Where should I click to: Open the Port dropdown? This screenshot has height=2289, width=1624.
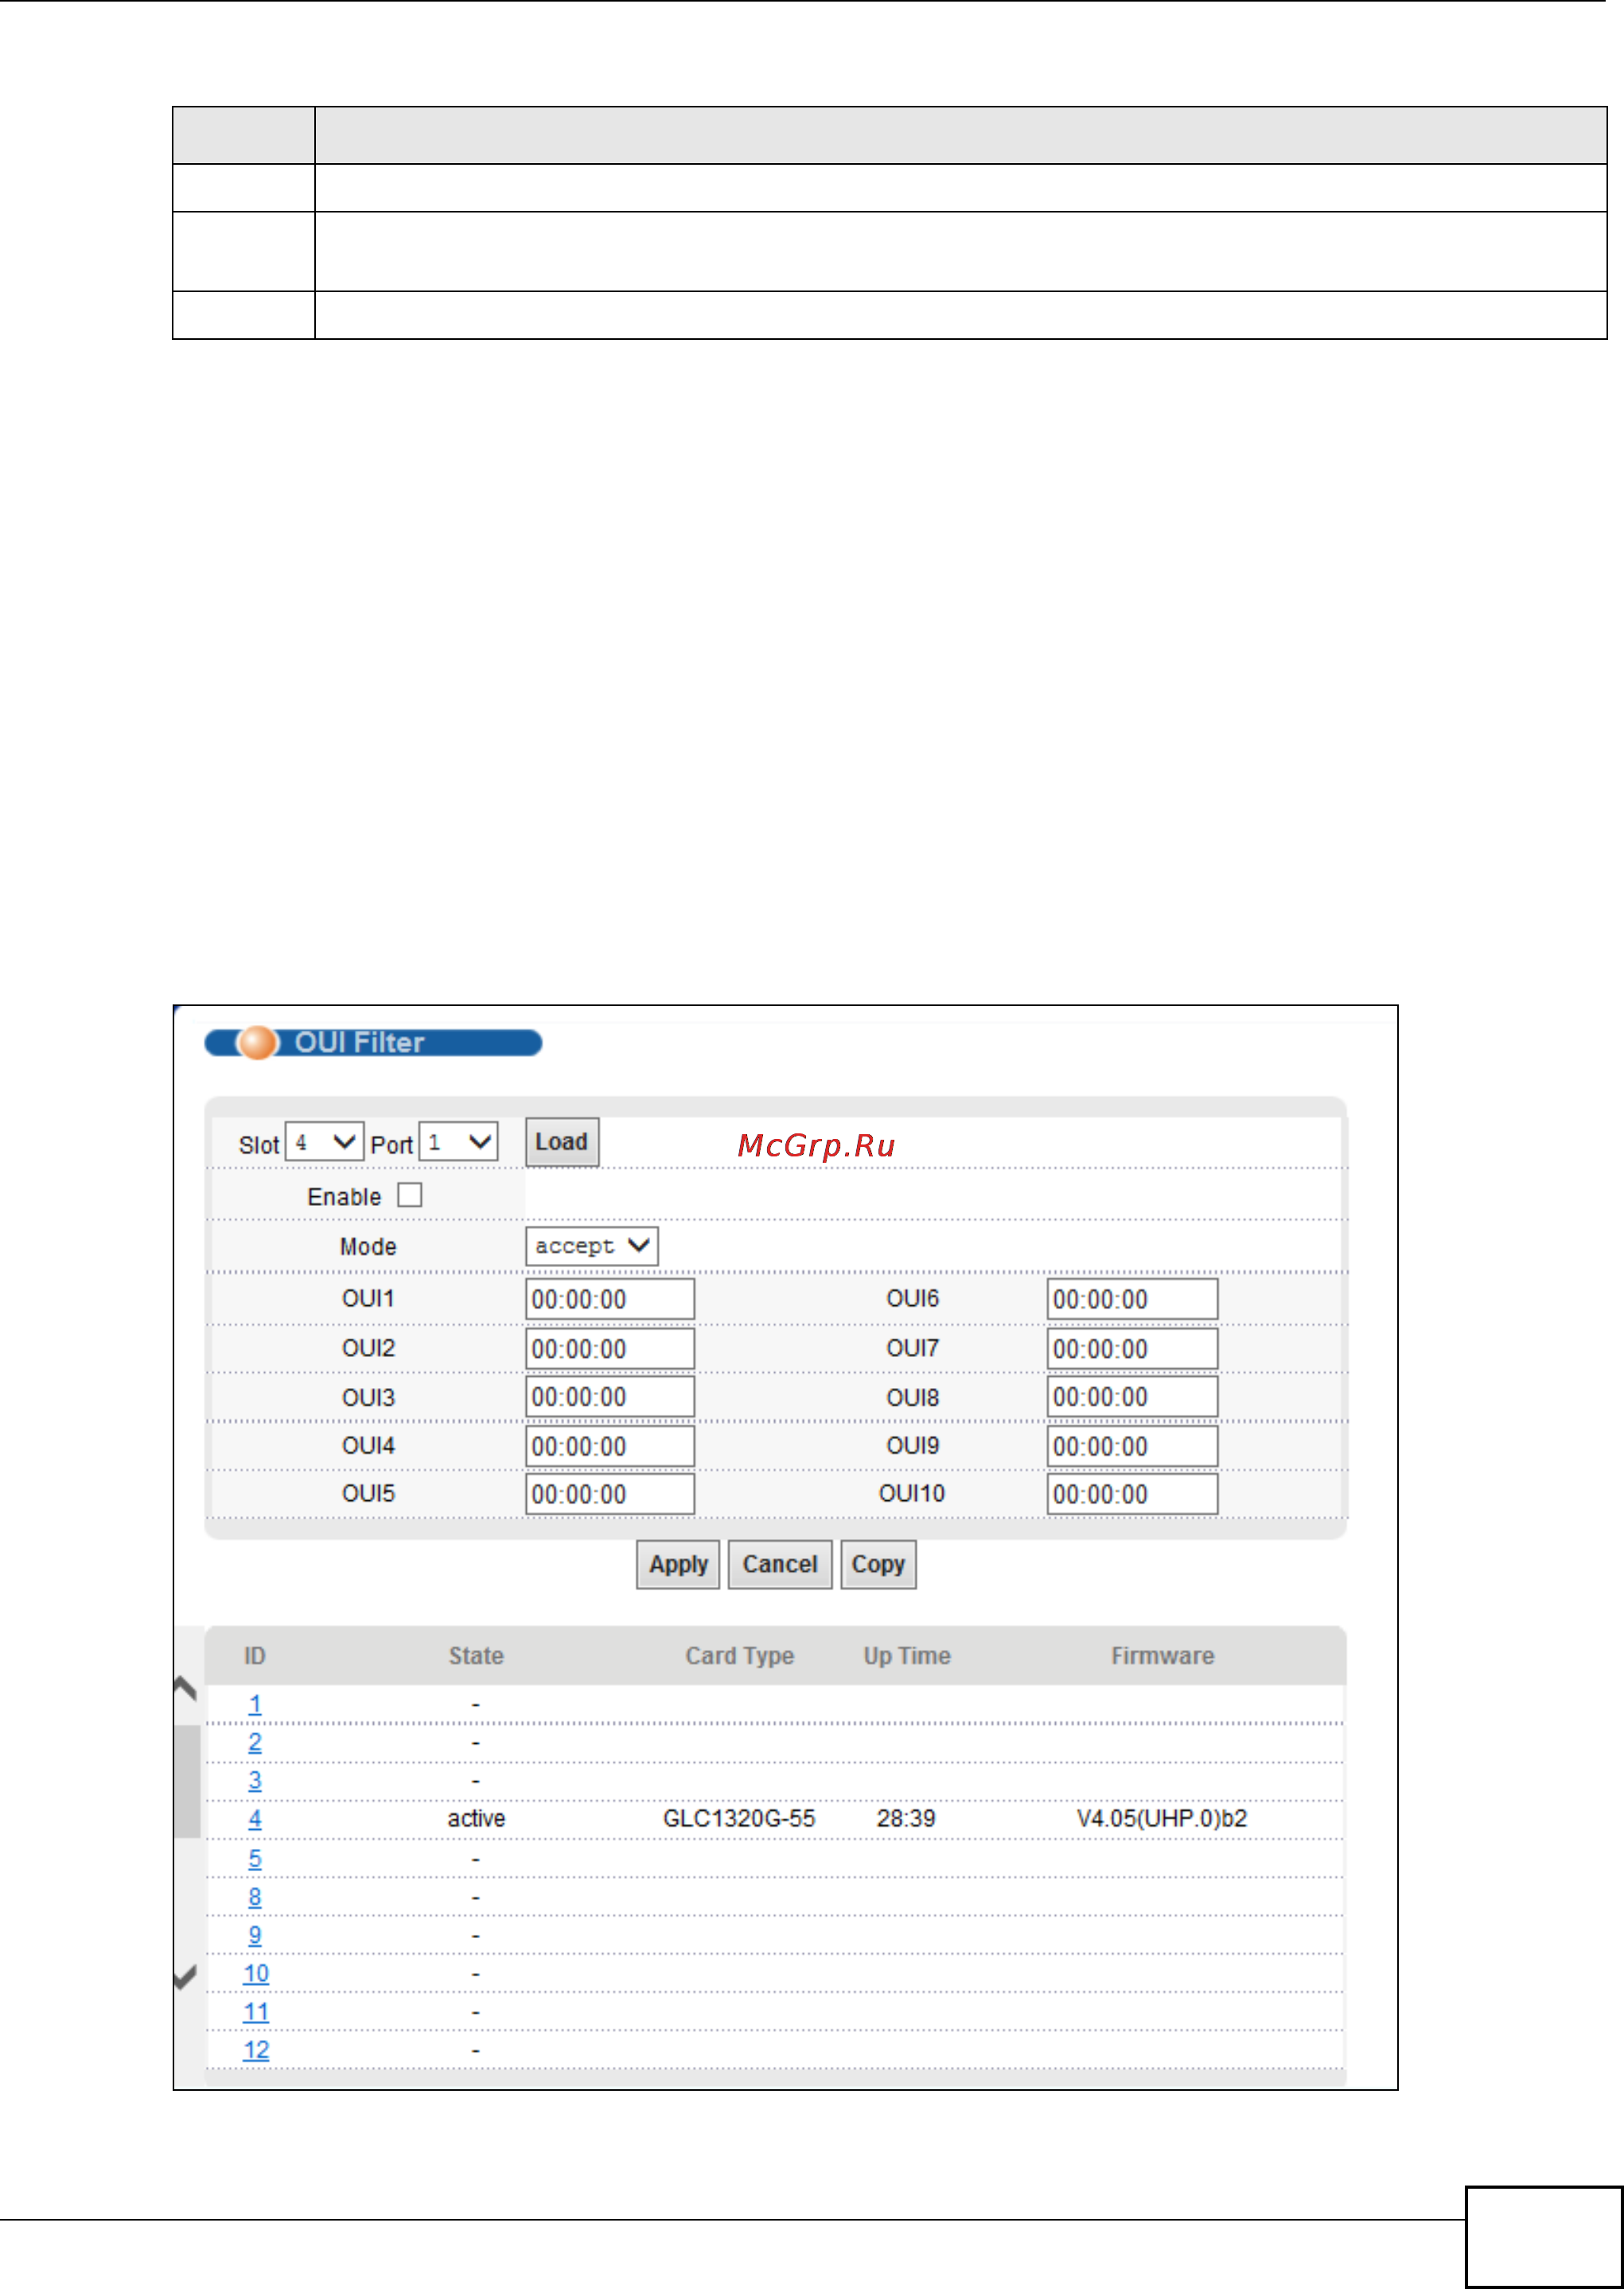[458, 1142]
